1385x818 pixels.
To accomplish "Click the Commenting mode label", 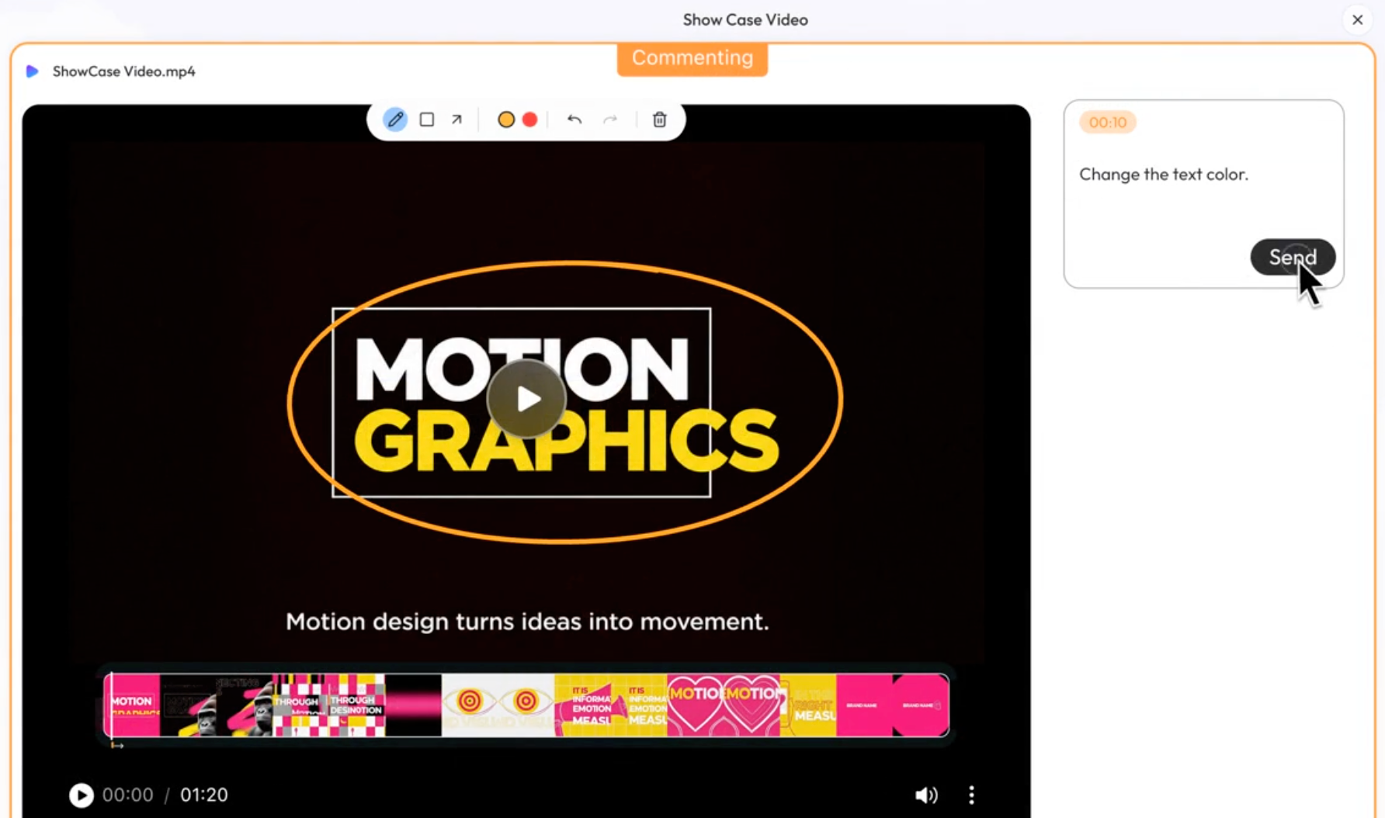I will tap(692, 57).
